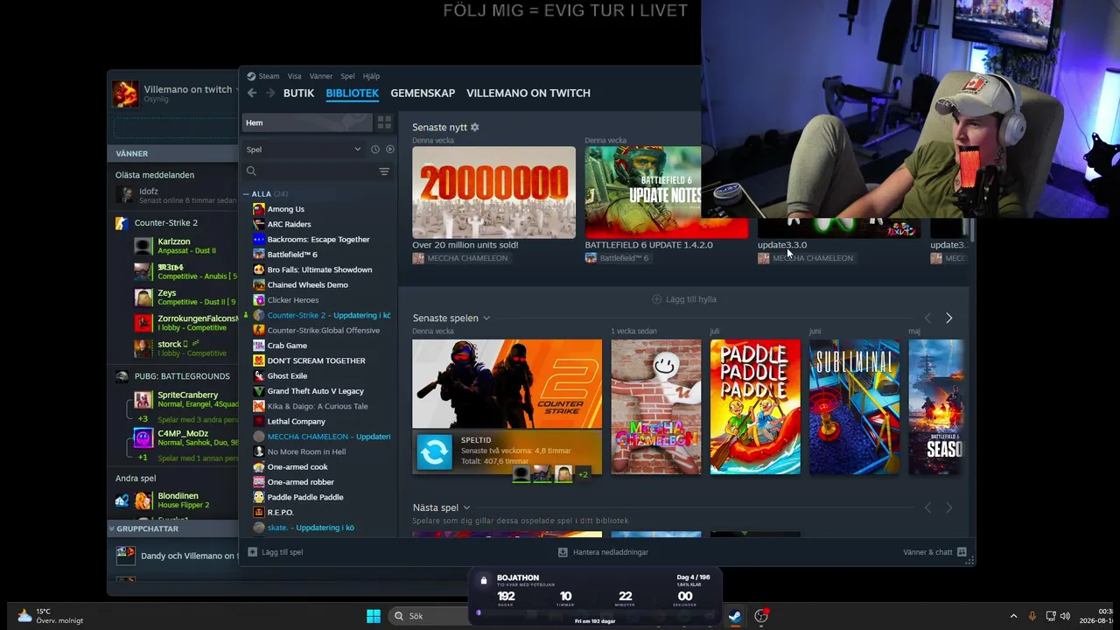The image size is (1120, 630).
Task: Open Villemano on twitch profile avatar in friends
Action: (125, 93)
